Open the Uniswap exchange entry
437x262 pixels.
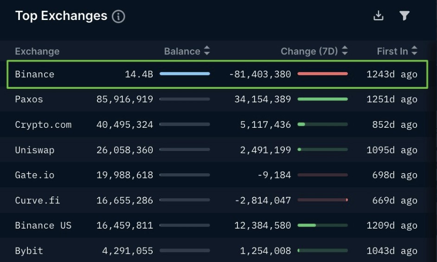(x=34, y=150)
